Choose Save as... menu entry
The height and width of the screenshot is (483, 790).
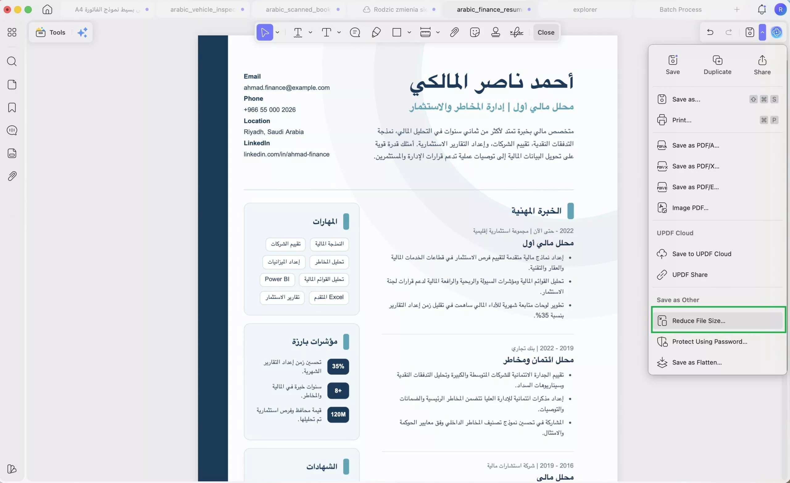pyautogui.click(x=717, y=99)
